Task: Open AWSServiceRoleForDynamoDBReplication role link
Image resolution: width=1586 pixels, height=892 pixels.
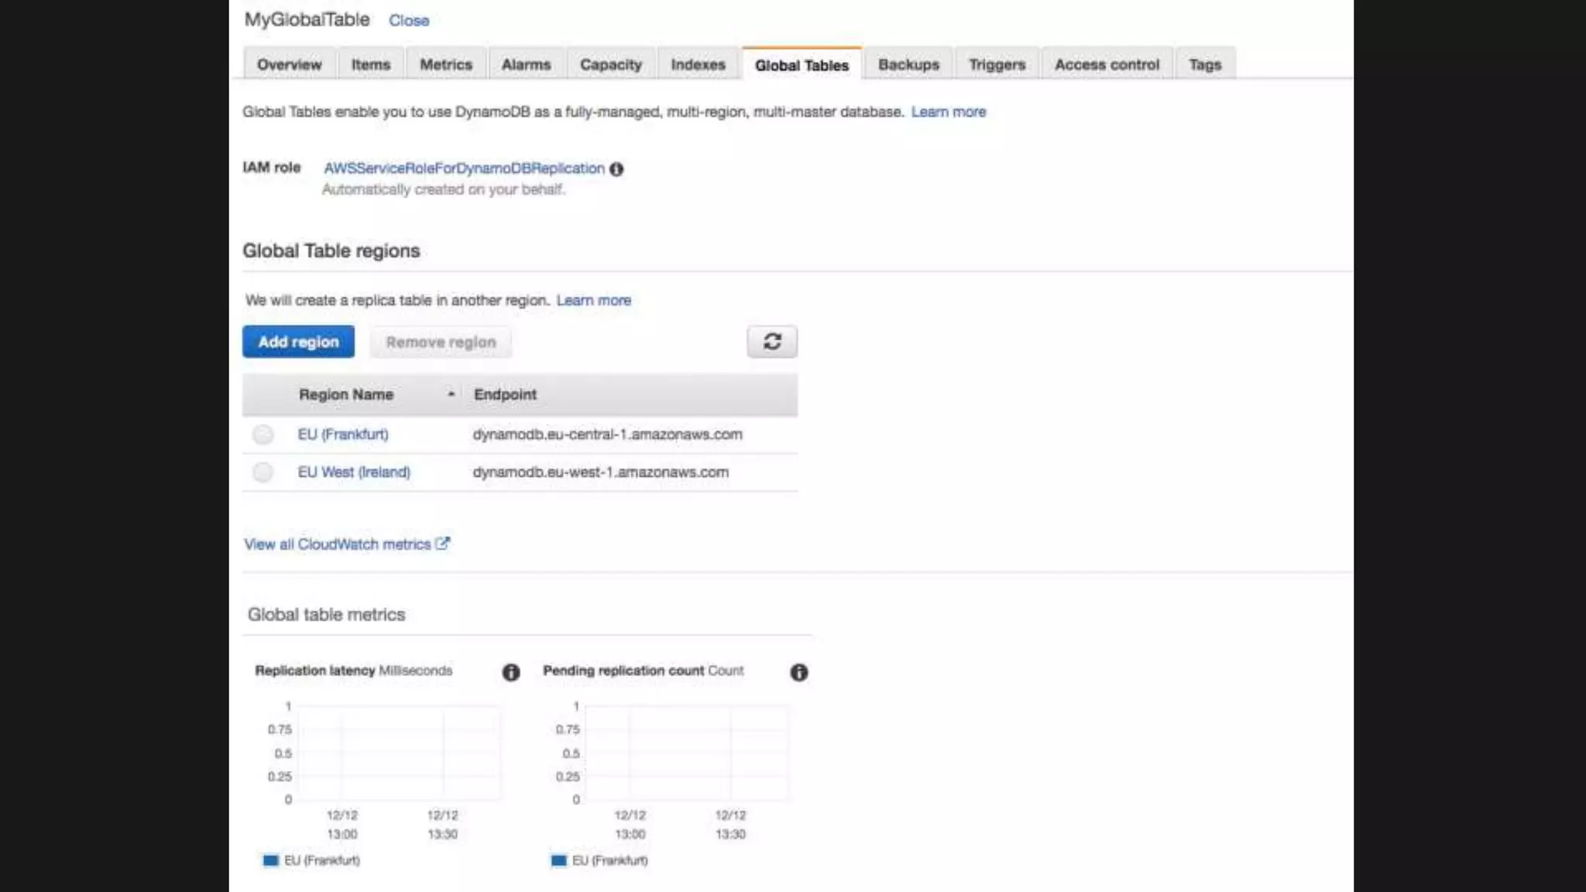Action: [464, 168]
